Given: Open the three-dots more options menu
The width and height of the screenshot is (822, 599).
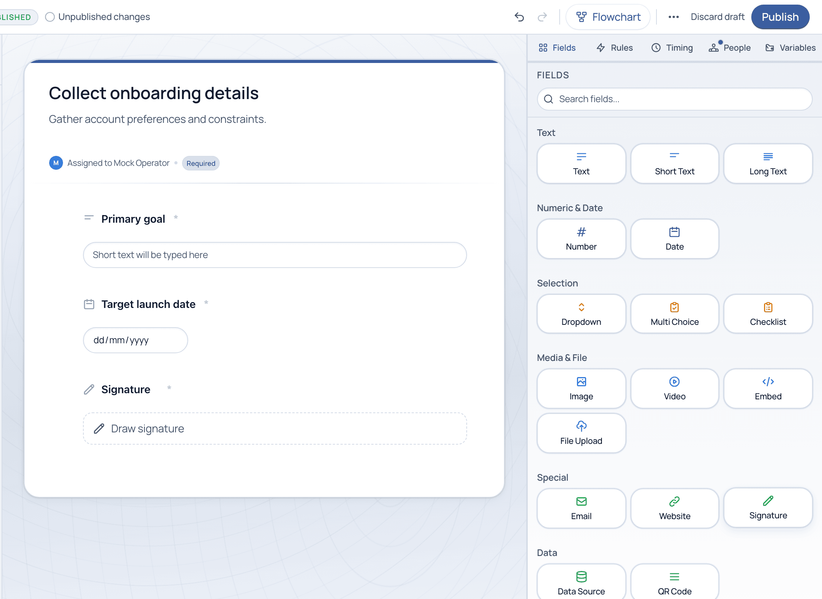Looking at the screenshot, I should click(673, 17).
